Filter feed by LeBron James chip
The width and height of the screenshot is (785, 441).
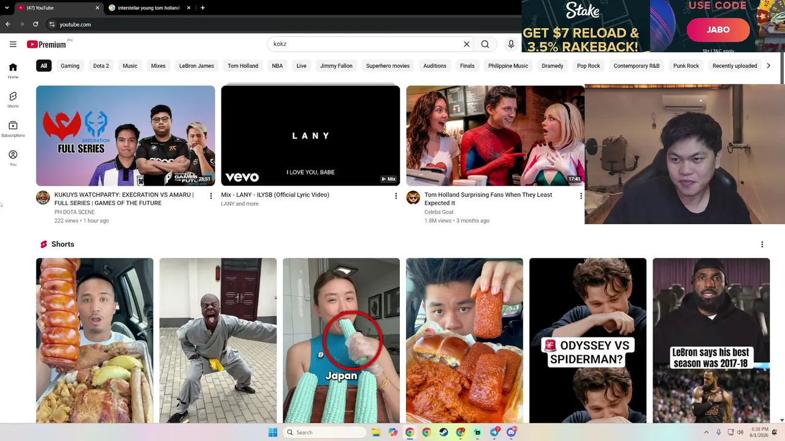coord(196,66)
